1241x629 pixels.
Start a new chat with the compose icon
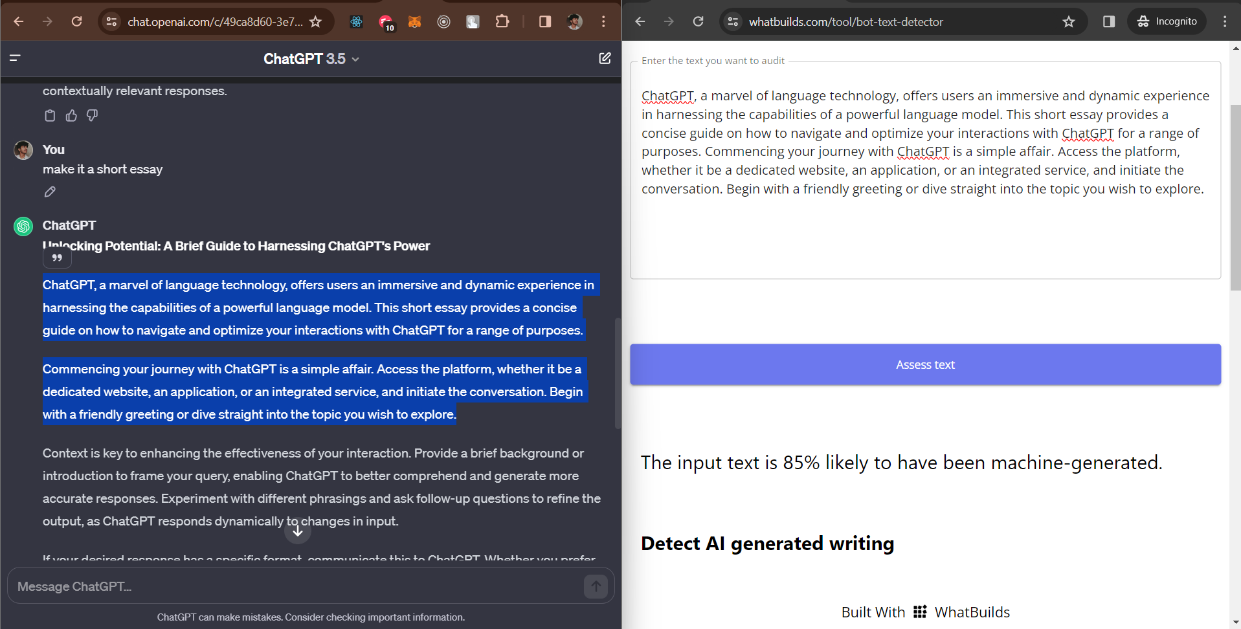[605, 58]
